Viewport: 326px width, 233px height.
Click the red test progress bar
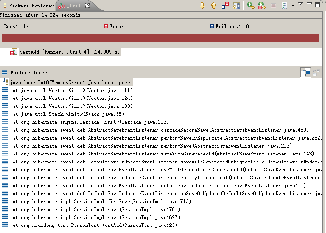click(x=160, y=38)
